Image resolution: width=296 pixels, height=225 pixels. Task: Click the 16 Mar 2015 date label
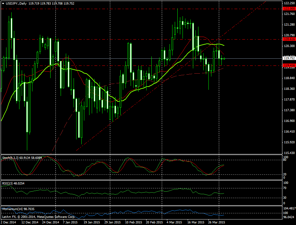(x=195, y=222)
